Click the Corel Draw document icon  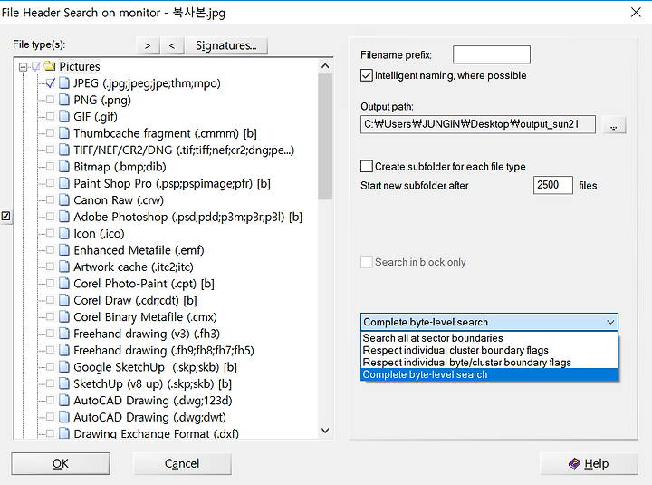point(64,300)
